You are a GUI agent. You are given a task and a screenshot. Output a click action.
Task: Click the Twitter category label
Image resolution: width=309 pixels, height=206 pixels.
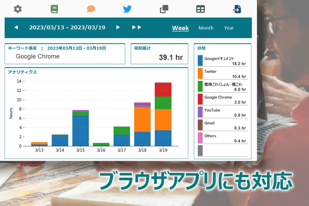(210, 71)
